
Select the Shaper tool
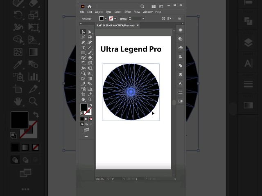tap(83, 58)
